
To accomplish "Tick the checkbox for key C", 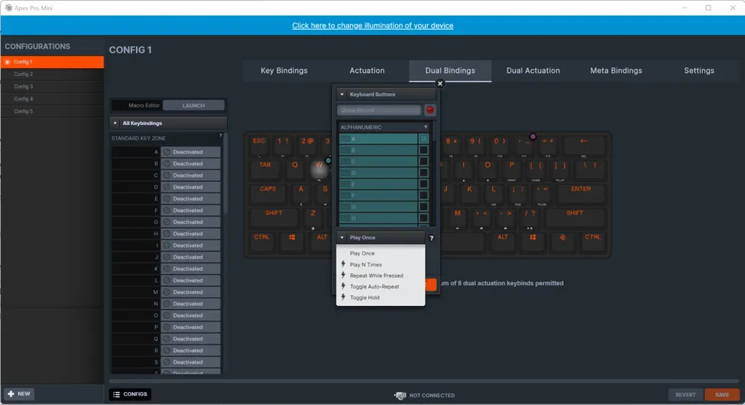I will [x=423, y=161].
